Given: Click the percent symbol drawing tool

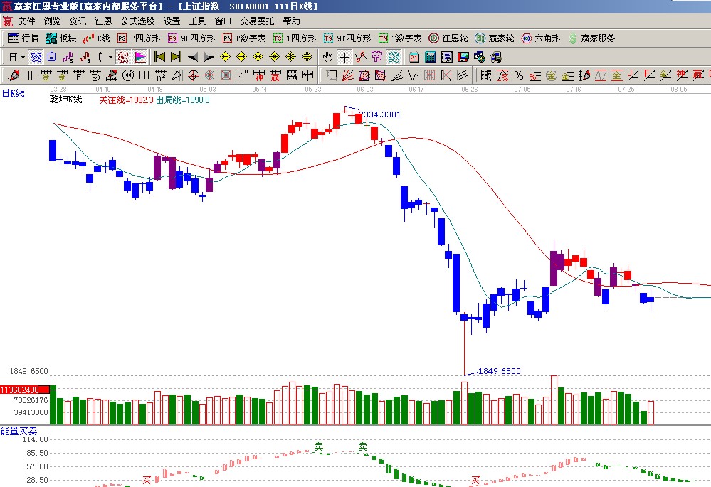Looking at the screenshot, I should click(x=518, y=75).
